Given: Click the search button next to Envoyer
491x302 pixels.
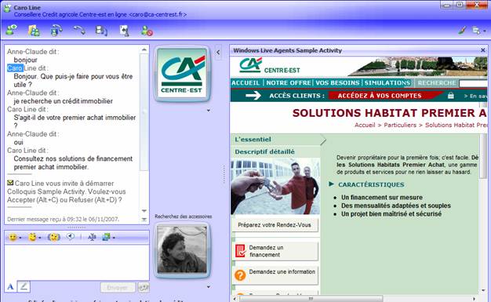Looking at the screenshot, I should [143, 287].
